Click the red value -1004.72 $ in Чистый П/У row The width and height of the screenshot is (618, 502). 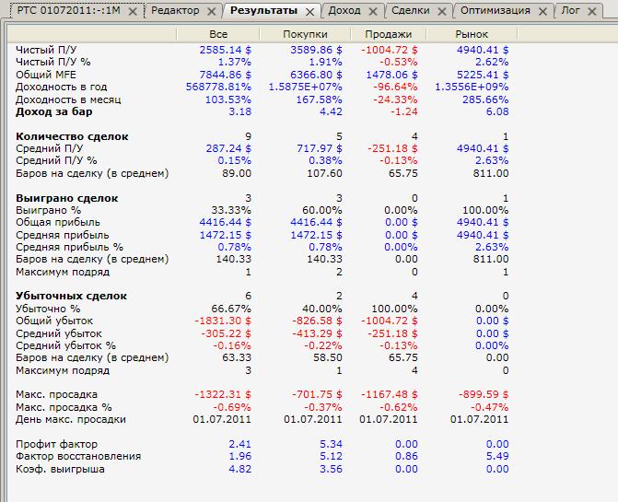[x=390, y=50]
